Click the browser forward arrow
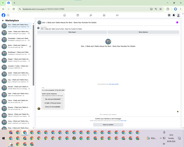Image resolution: width=184 pixels, height=147 pixels. (8, 9)
